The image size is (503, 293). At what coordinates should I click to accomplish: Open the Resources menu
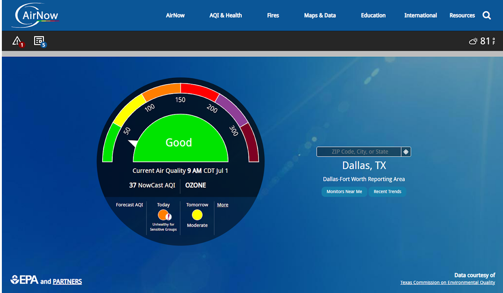pyautogui.click(x=462, y=15)
